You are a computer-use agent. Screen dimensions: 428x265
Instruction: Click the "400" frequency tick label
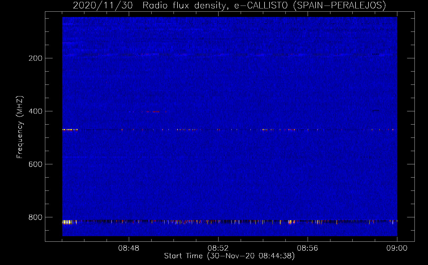(35, 111)
